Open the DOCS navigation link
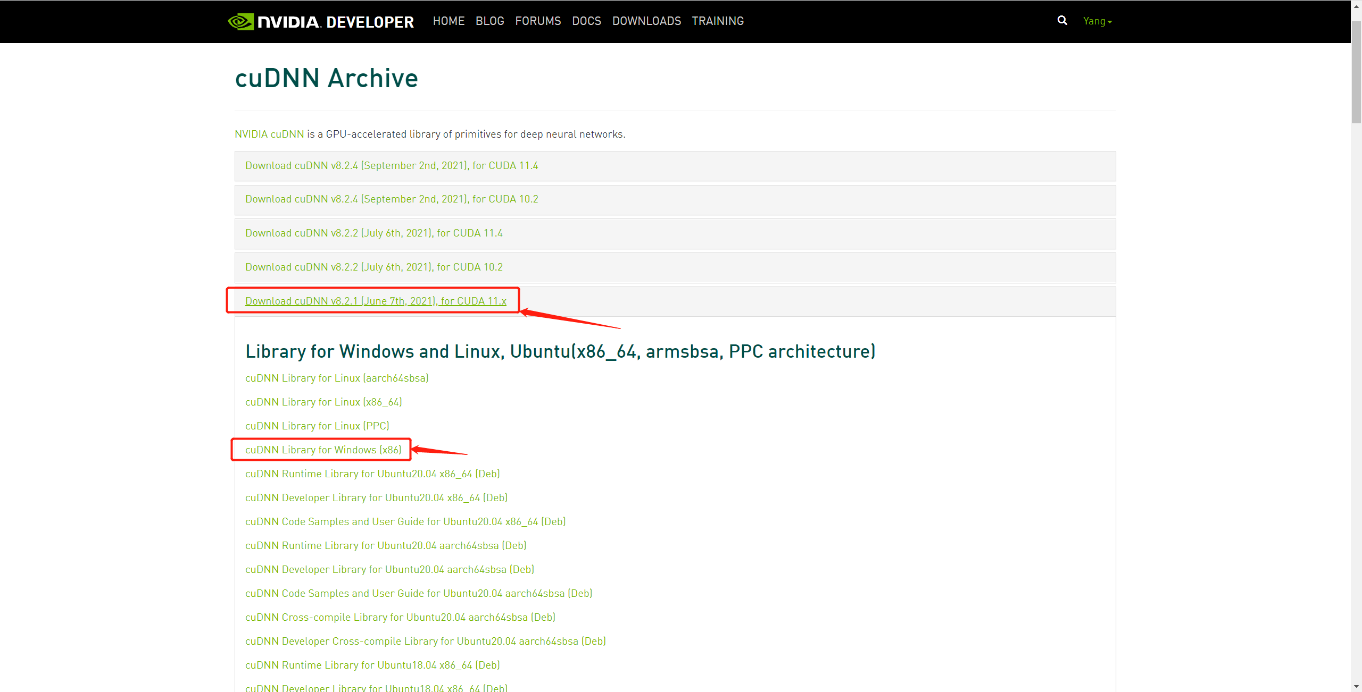 (x=586, y=21)
